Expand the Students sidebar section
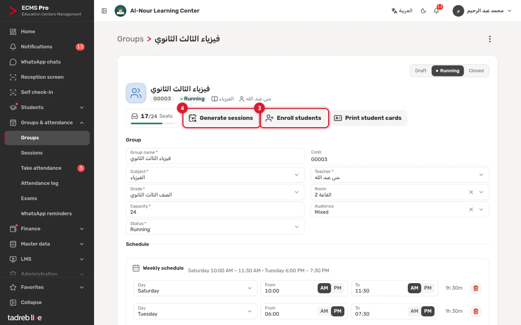Image resolution: width=521 pixels, height=325 pixels. click(47, 108)
